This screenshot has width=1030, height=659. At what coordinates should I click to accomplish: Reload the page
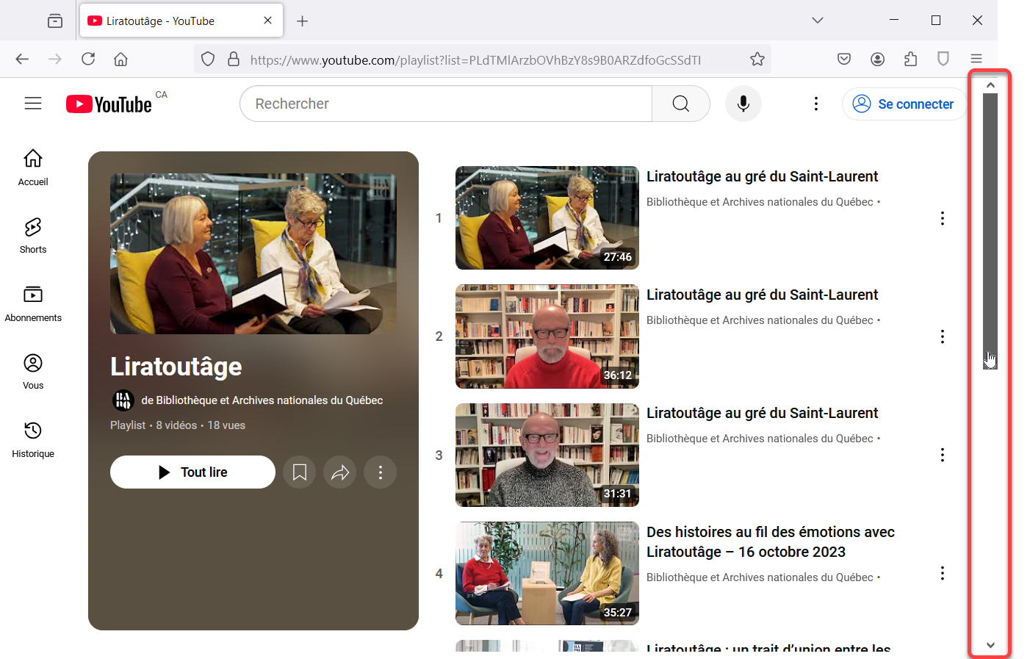[x=88, y=59]
